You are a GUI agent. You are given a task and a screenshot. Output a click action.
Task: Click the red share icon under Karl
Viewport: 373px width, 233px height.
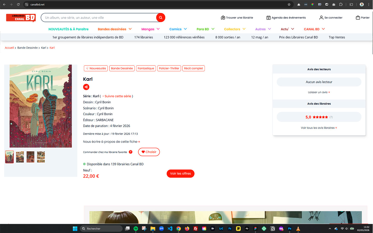[x=86, y=87]
